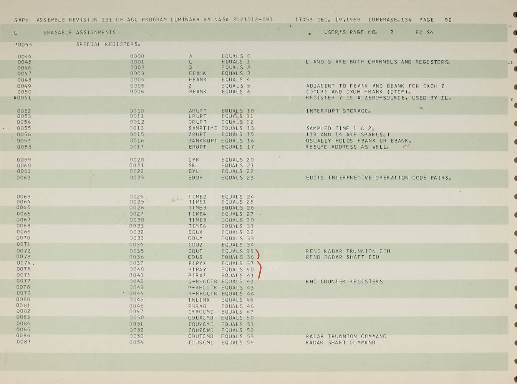Click the symbol 'ARUPT'
Image resolution: width=517 pixels, height=384 pixels.
tap(197, 111)
